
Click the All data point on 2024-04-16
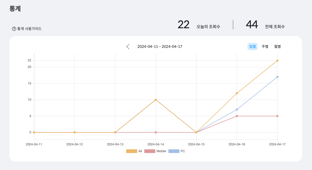click(237, 93)
